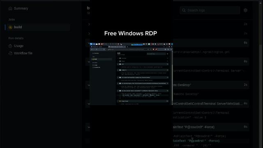Collapse the step ending 'ote Desktop'
Image resolution: width=263 pixels, height=148 pixels.
(x=89, y=85)
